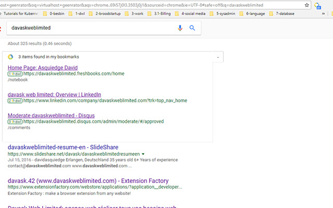This screenshot has height=208, width=333.
Task: Click the extensionfactory.com result URL text
Action: [x=95, y=187]
